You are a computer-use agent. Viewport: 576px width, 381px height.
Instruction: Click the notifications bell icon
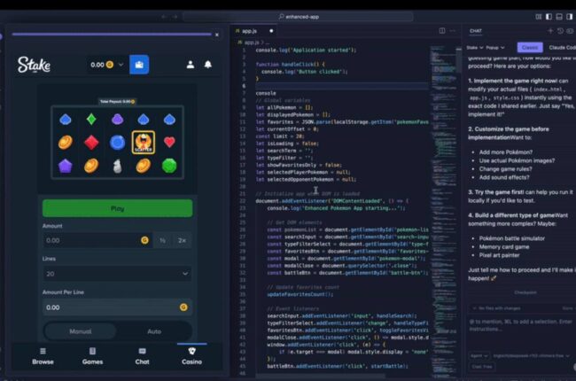click(208, 65)
